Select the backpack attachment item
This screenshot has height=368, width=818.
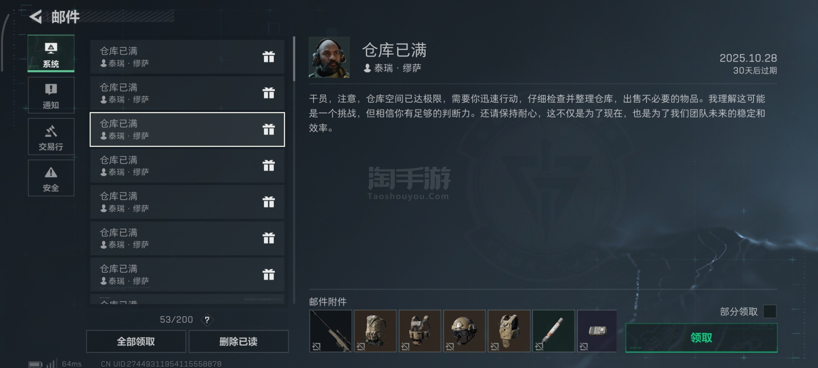coord(375,331)
